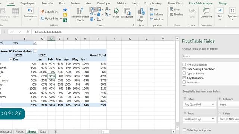Open the Any Quantity? field dropdown in Filters area
The image size is (239, 134).
click(x=213, y=104)
